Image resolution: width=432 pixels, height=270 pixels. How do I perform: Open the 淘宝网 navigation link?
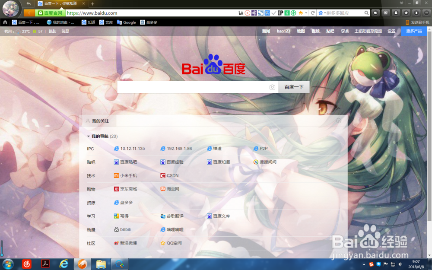coord(170,189)
